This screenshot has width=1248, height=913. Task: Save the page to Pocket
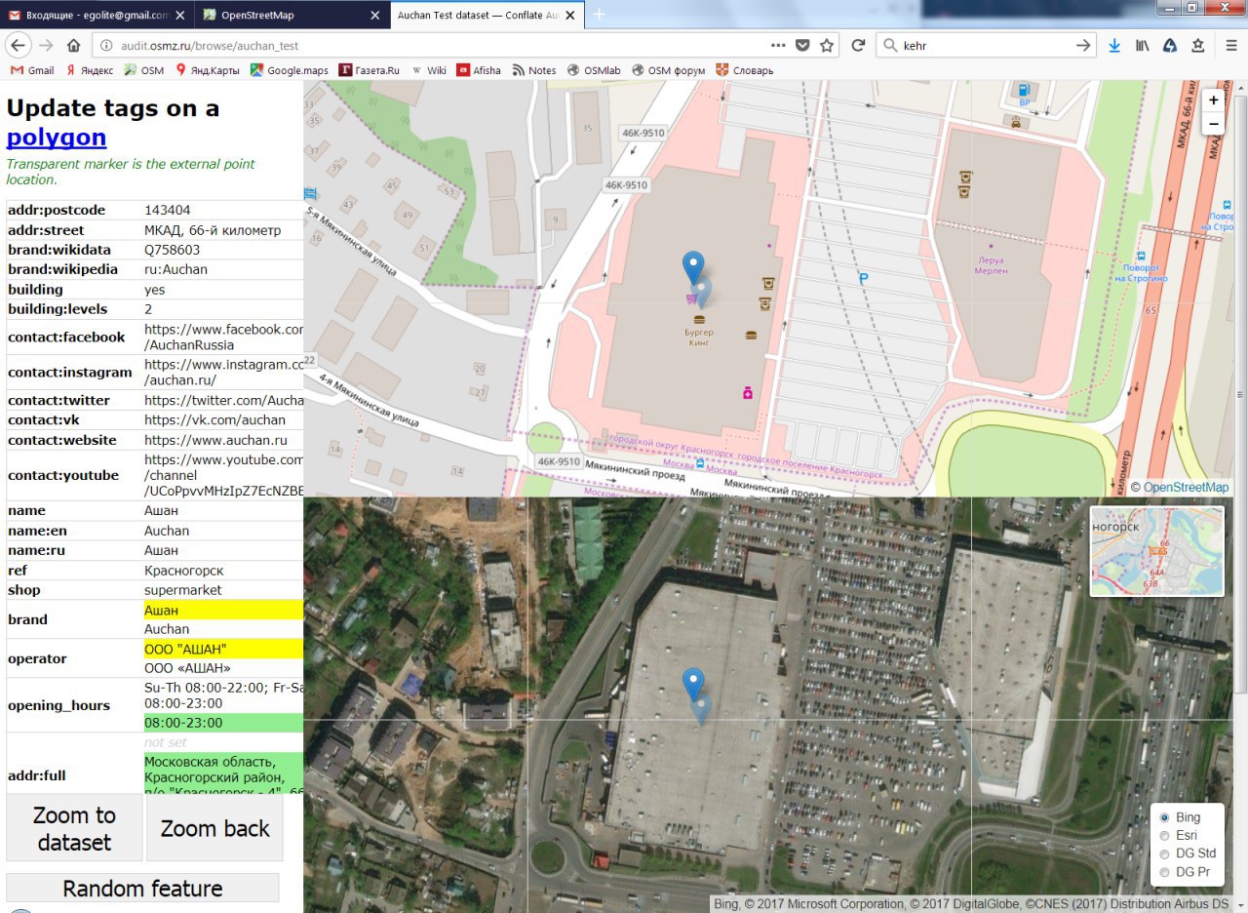802,45
